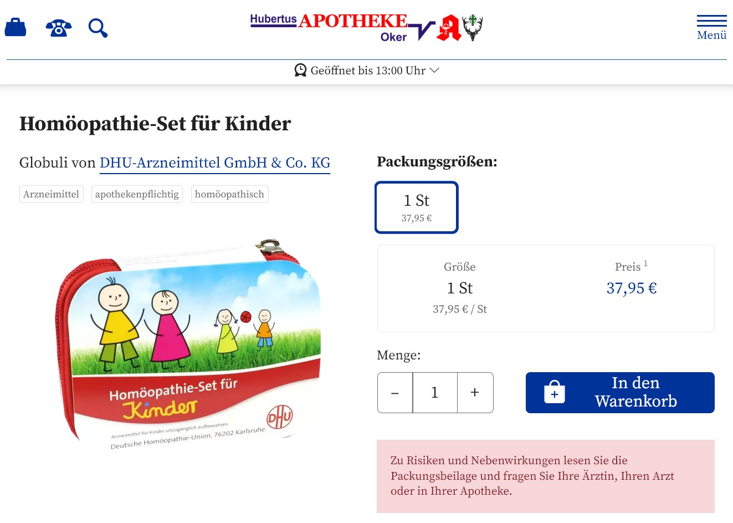Add product with In den Warenkorb
733x523 pixels.
tap(620, 393)
